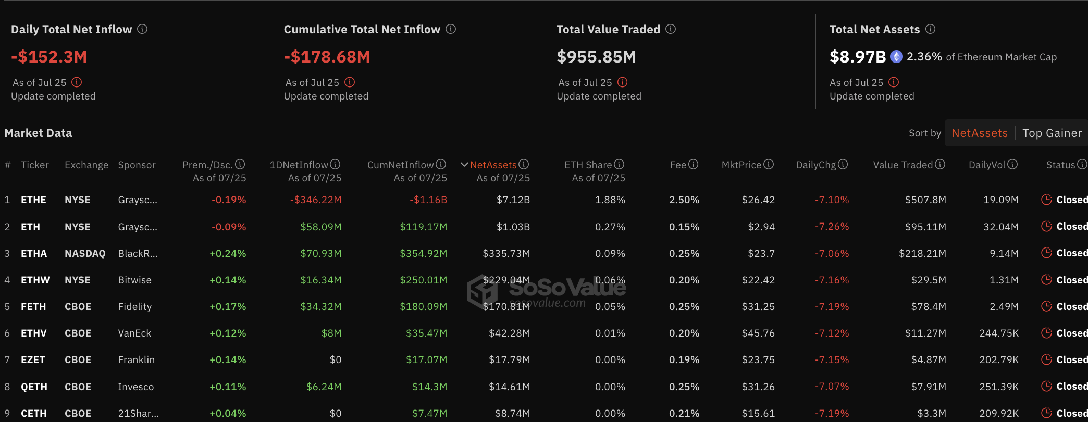Viewport: 1088px width, 422px height.
Task: Click red alert icon under Daily Total Net Inflow date
Action: (77, 82)
